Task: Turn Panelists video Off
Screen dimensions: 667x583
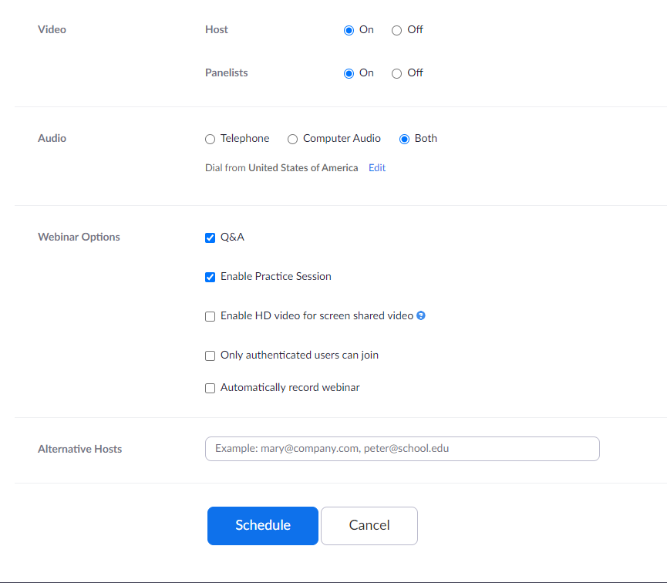Action: coord(396,74)
